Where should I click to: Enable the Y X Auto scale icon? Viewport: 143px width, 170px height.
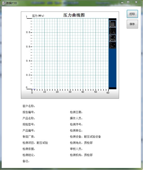click(113, 38)
